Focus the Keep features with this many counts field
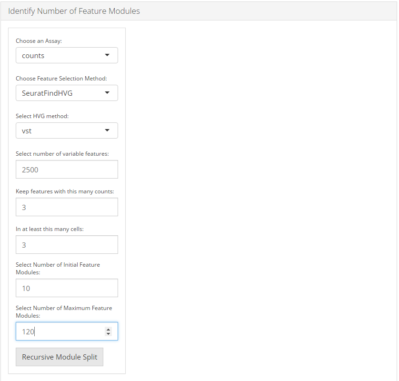 (x=67, y=207)
